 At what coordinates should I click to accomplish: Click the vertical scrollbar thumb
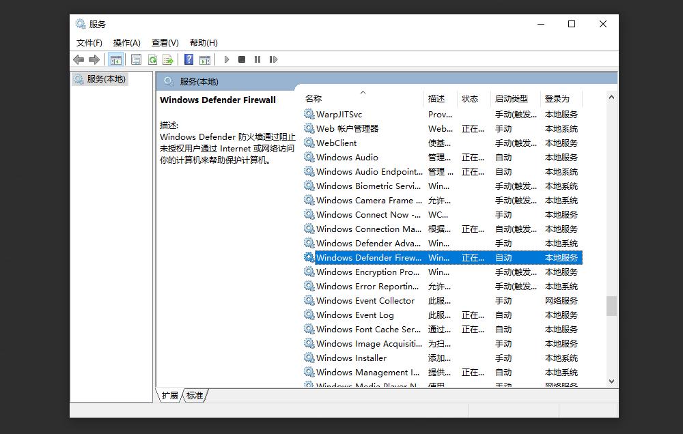tap(611, 306)
